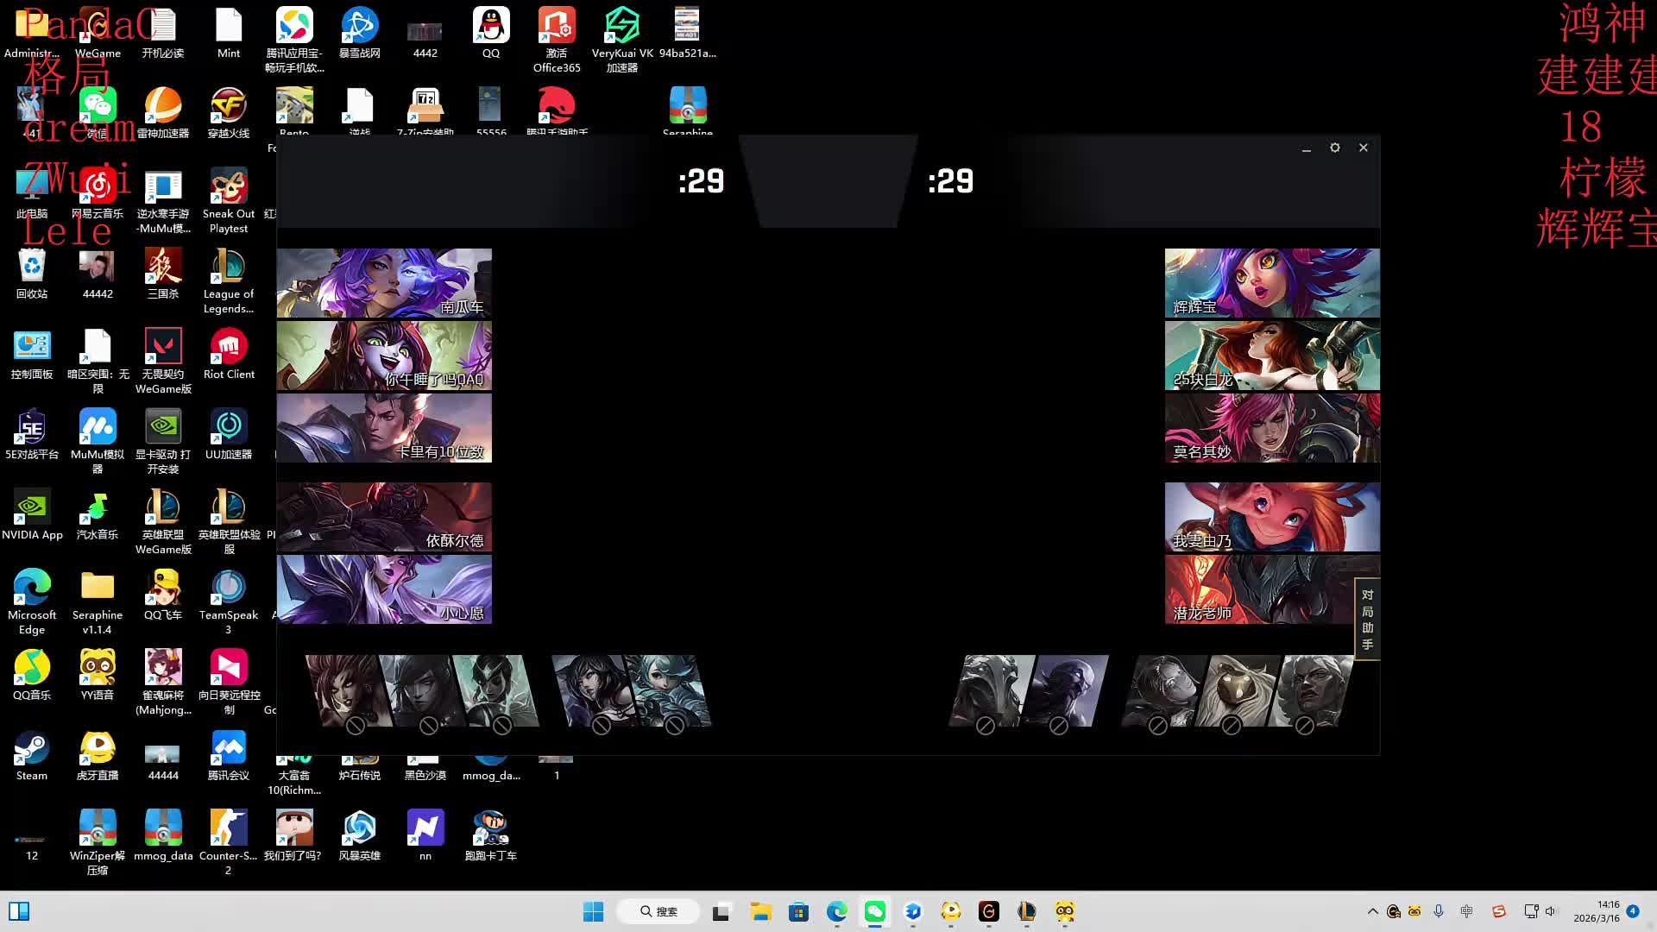Click the taskbar 搜索 search box

point(658,911)
